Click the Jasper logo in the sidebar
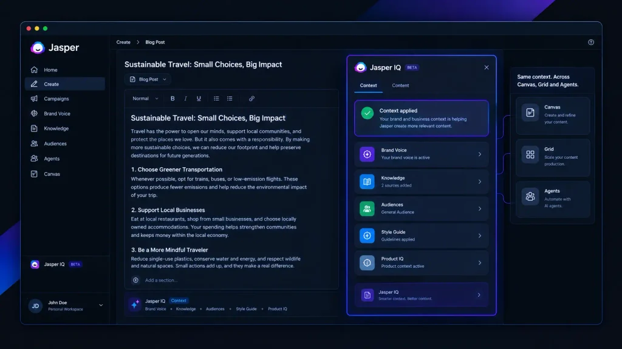 pos(55,47)
